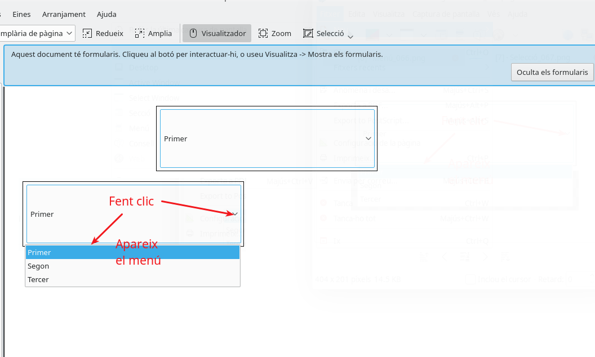Click the lower form combo box chevron
The height and width of the screenshot is (357, 595).
click(235, 214)
